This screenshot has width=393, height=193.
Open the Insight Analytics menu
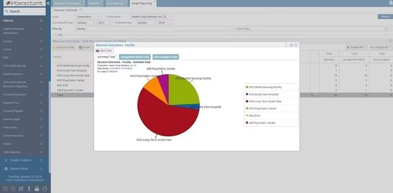tap(23, 160)
